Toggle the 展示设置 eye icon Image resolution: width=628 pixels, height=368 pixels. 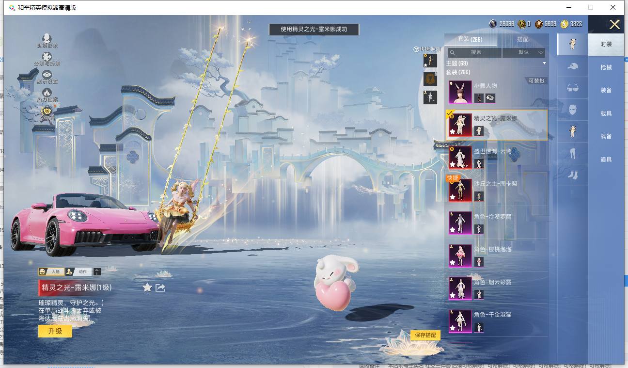tap(47, 74)
